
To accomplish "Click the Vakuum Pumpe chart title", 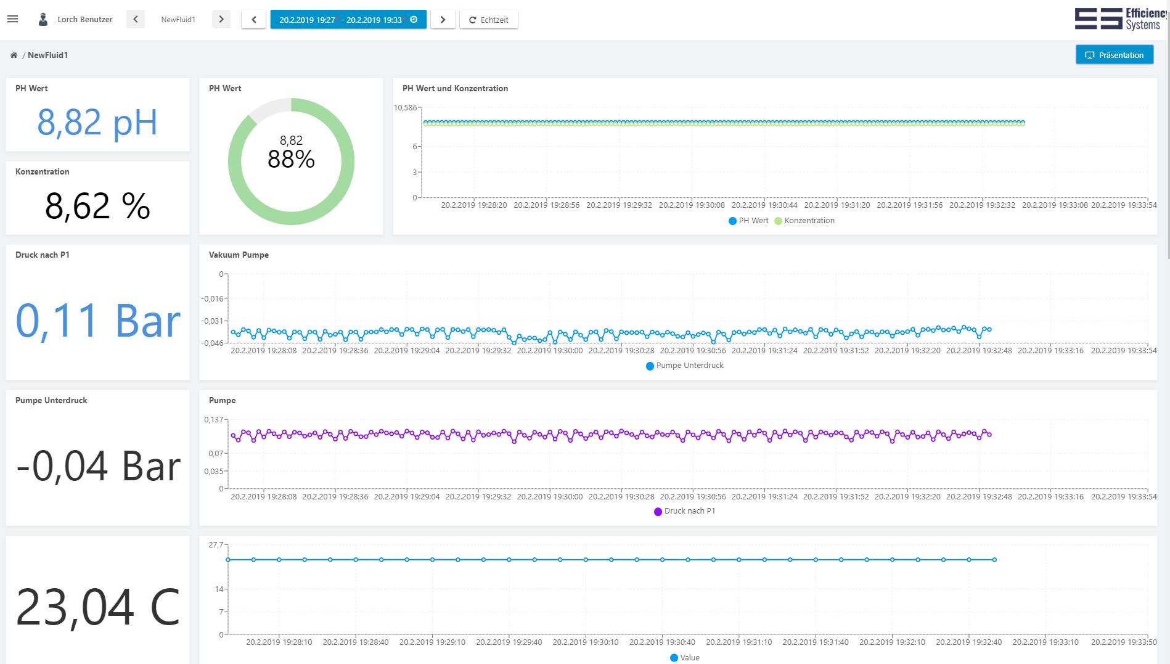I will [x=239, y=255].
